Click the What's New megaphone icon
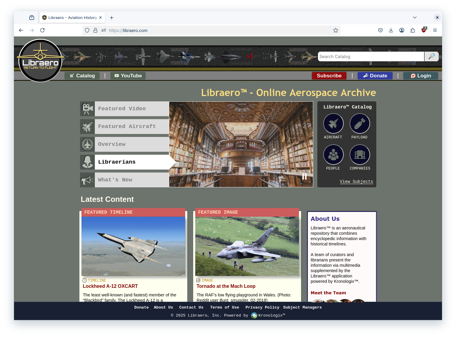 pyautogui.click(x=87, y=180)
